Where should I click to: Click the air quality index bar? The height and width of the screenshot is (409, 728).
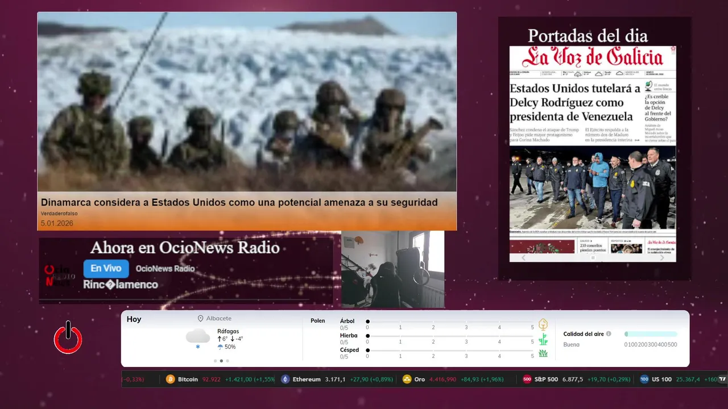[x=651, y=334]
